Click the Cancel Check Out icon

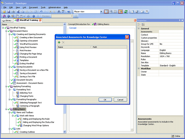[x=147, y=12]
